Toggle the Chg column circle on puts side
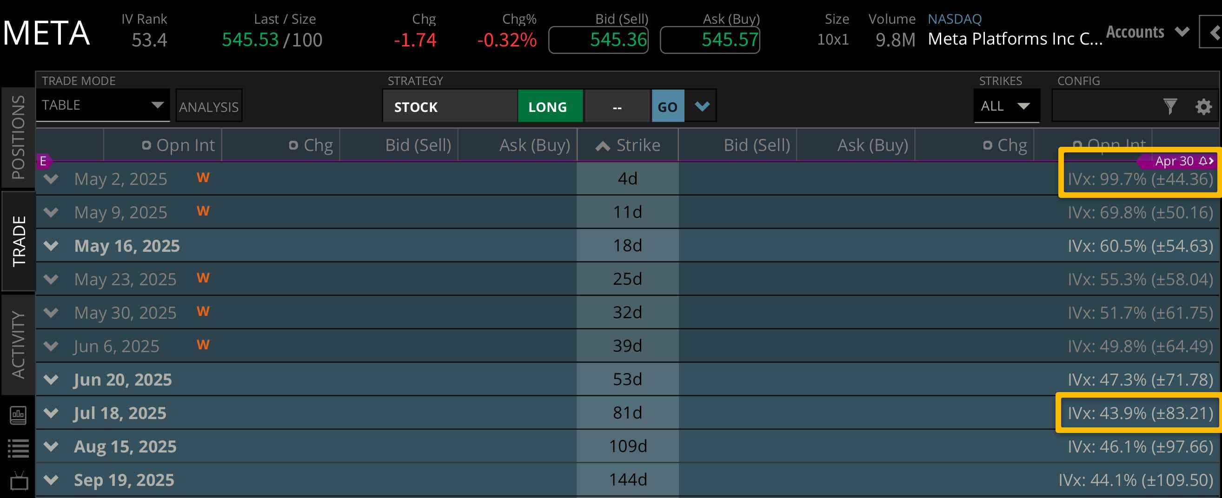The width and height of the screenshot is (1222, 498). point(988,145)
